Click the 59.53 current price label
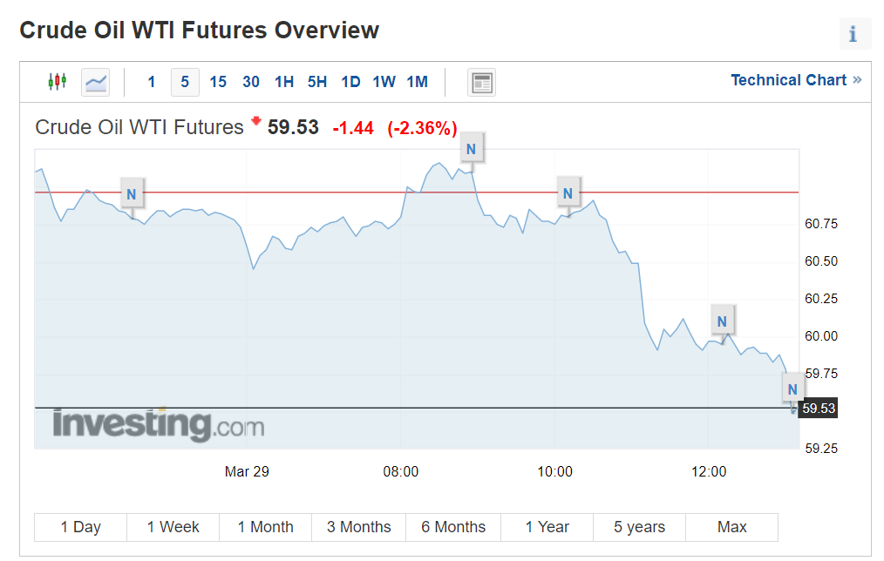 (x=819, y=408)
